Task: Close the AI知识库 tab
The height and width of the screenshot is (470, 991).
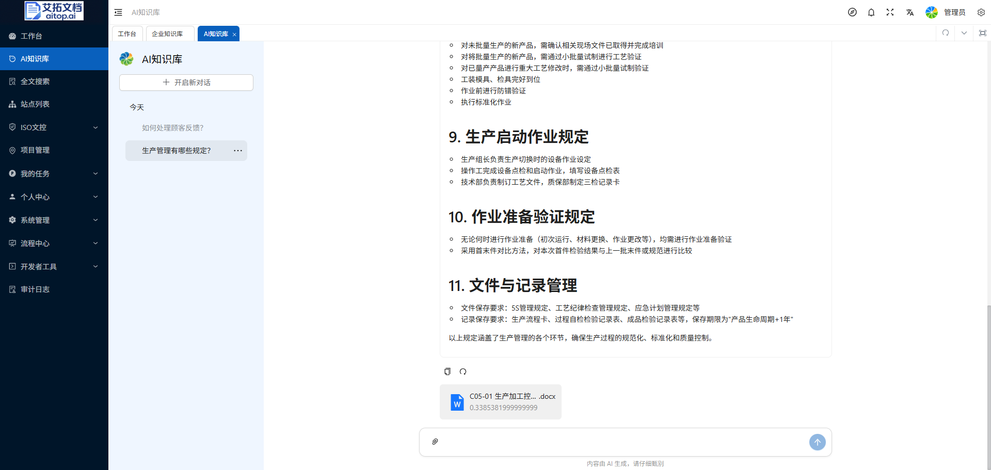Action: tap(234, 35)
